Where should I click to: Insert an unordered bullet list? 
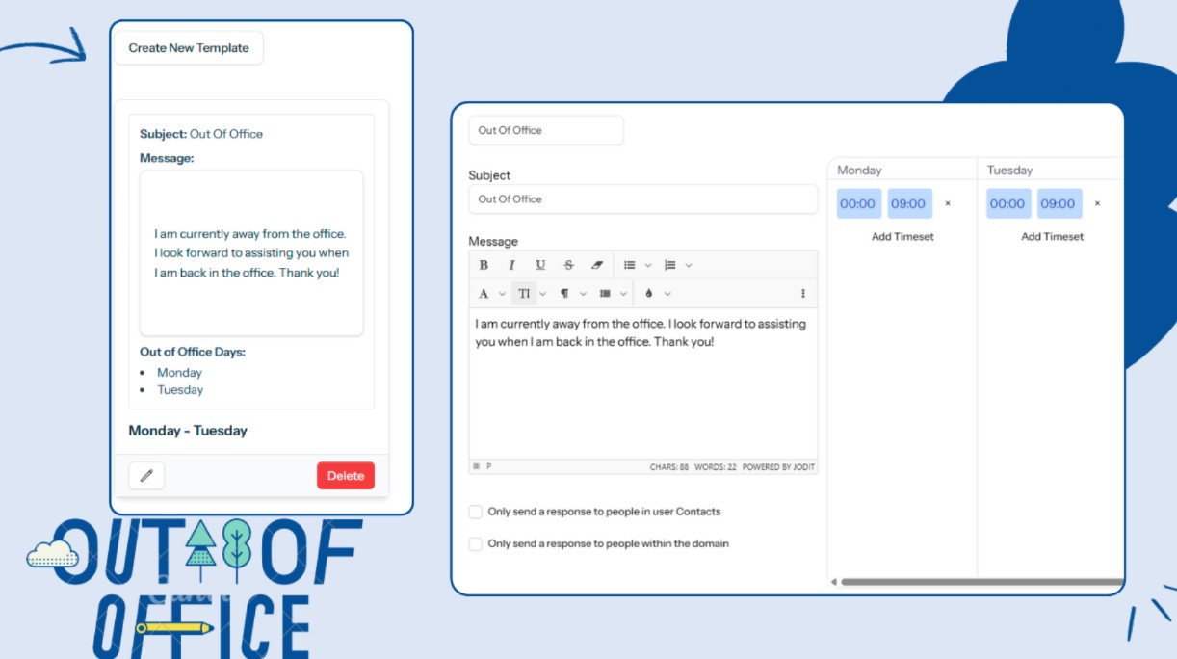[629, 263]
